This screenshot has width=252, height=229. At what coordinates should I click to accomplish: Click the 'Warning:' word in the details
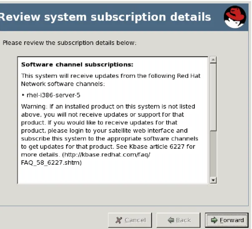click(x=34, y=107)
